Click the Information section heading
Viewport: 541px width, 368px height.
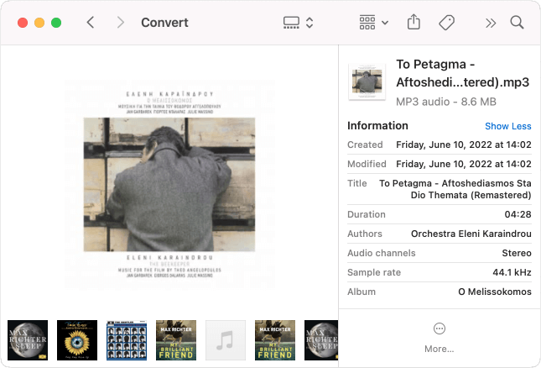[377, 126]
